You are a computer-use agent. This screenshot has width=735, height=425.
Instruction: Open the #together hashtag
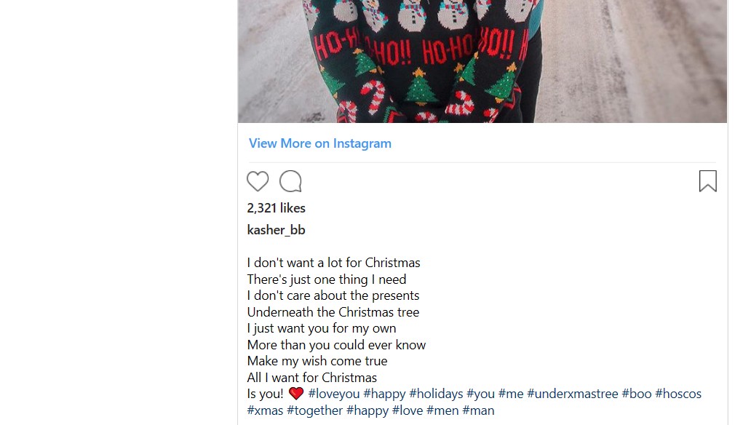314,411
